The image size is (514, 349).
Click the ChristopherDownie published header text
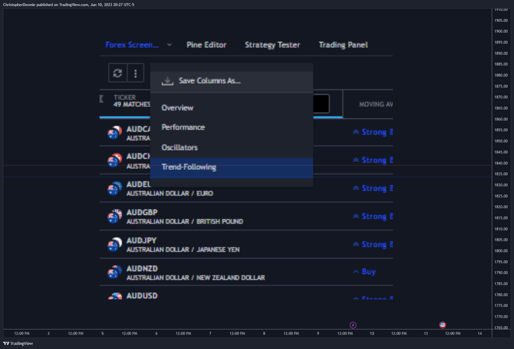click(x=68, y=5)
